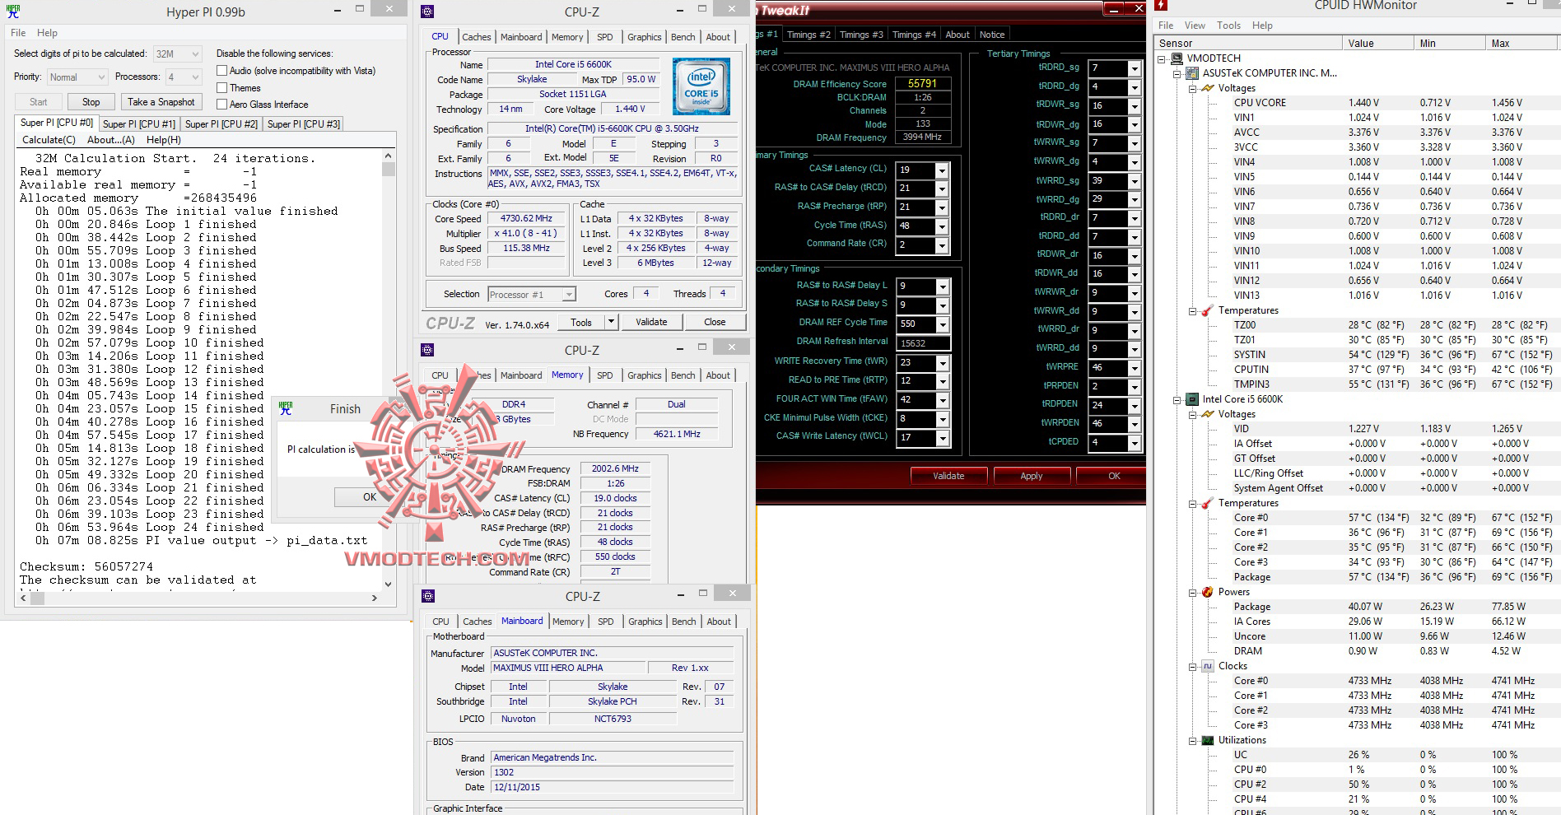
Task: Open the Calculate(C) menu in Super PI
Action: [x=49, y=140]
